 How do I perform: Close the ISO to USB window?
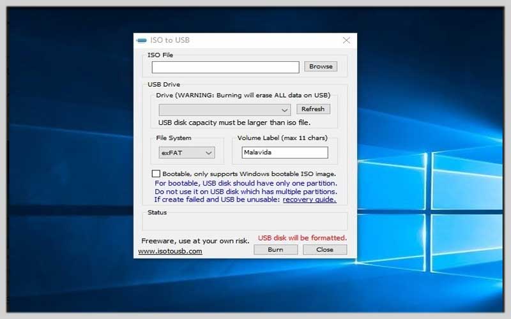[x=346, y=40]
